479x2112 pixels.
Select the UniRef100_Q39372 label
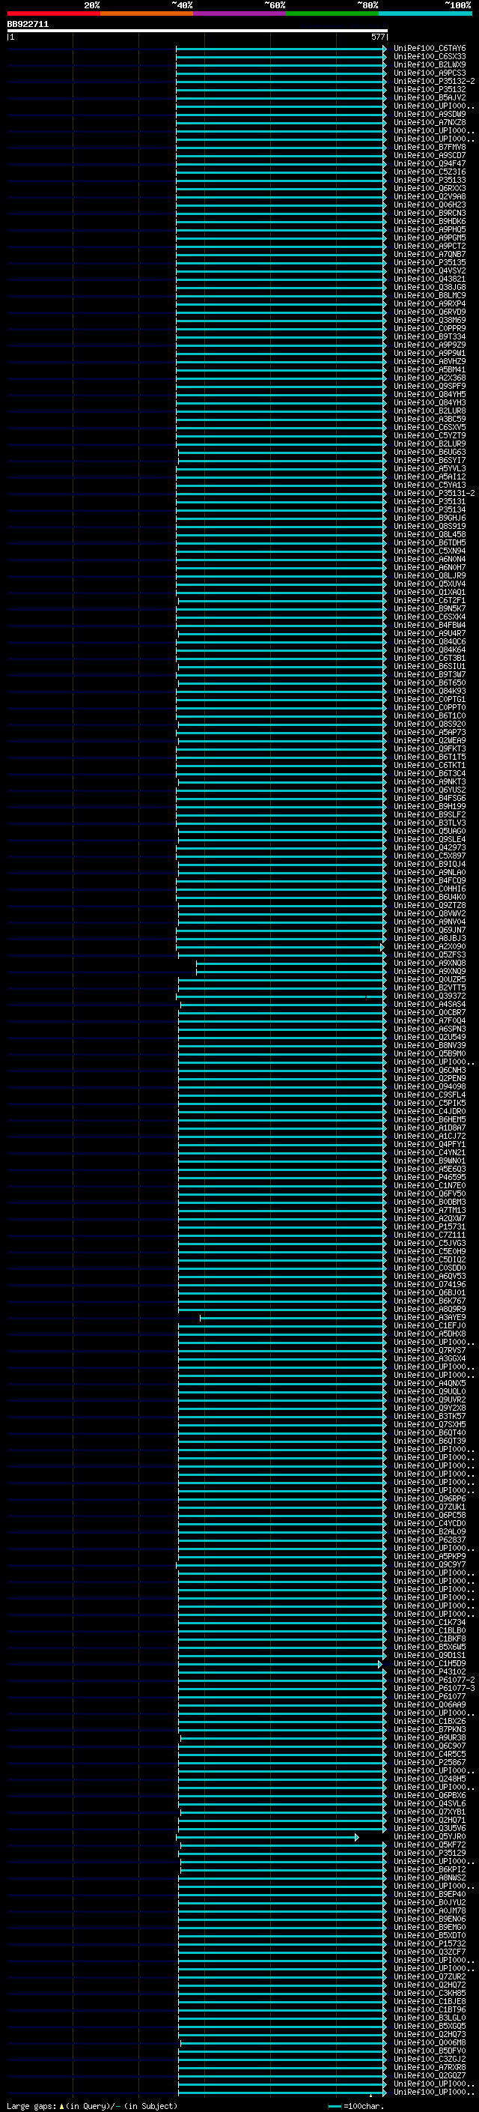coord(429,996)
